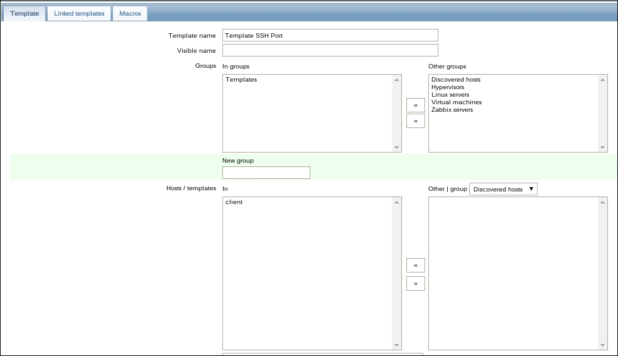Select client in the hosts In list
Viewport: 618px width, 356px height.
(x=234, y=202)
